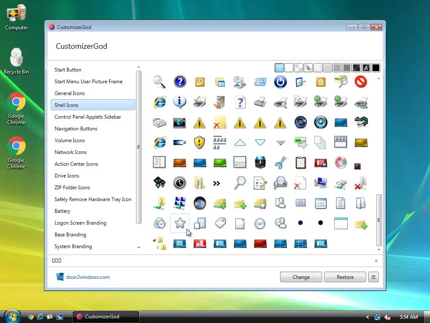Open the door2windows.com link

[88, 277]
